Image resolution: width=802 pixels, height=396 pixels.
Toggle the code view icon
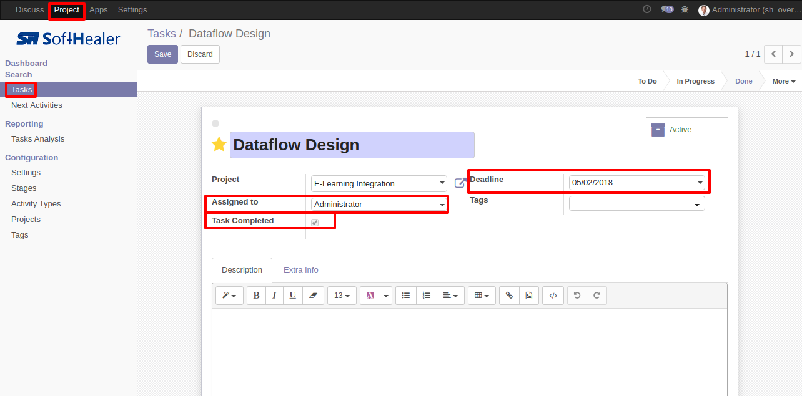coord(553,296)
